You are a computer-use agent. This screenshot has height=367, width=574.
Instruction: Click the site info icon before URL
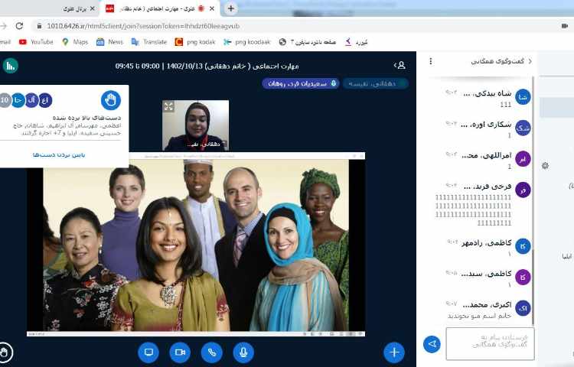pyautogui.click(x=39, y=26)
